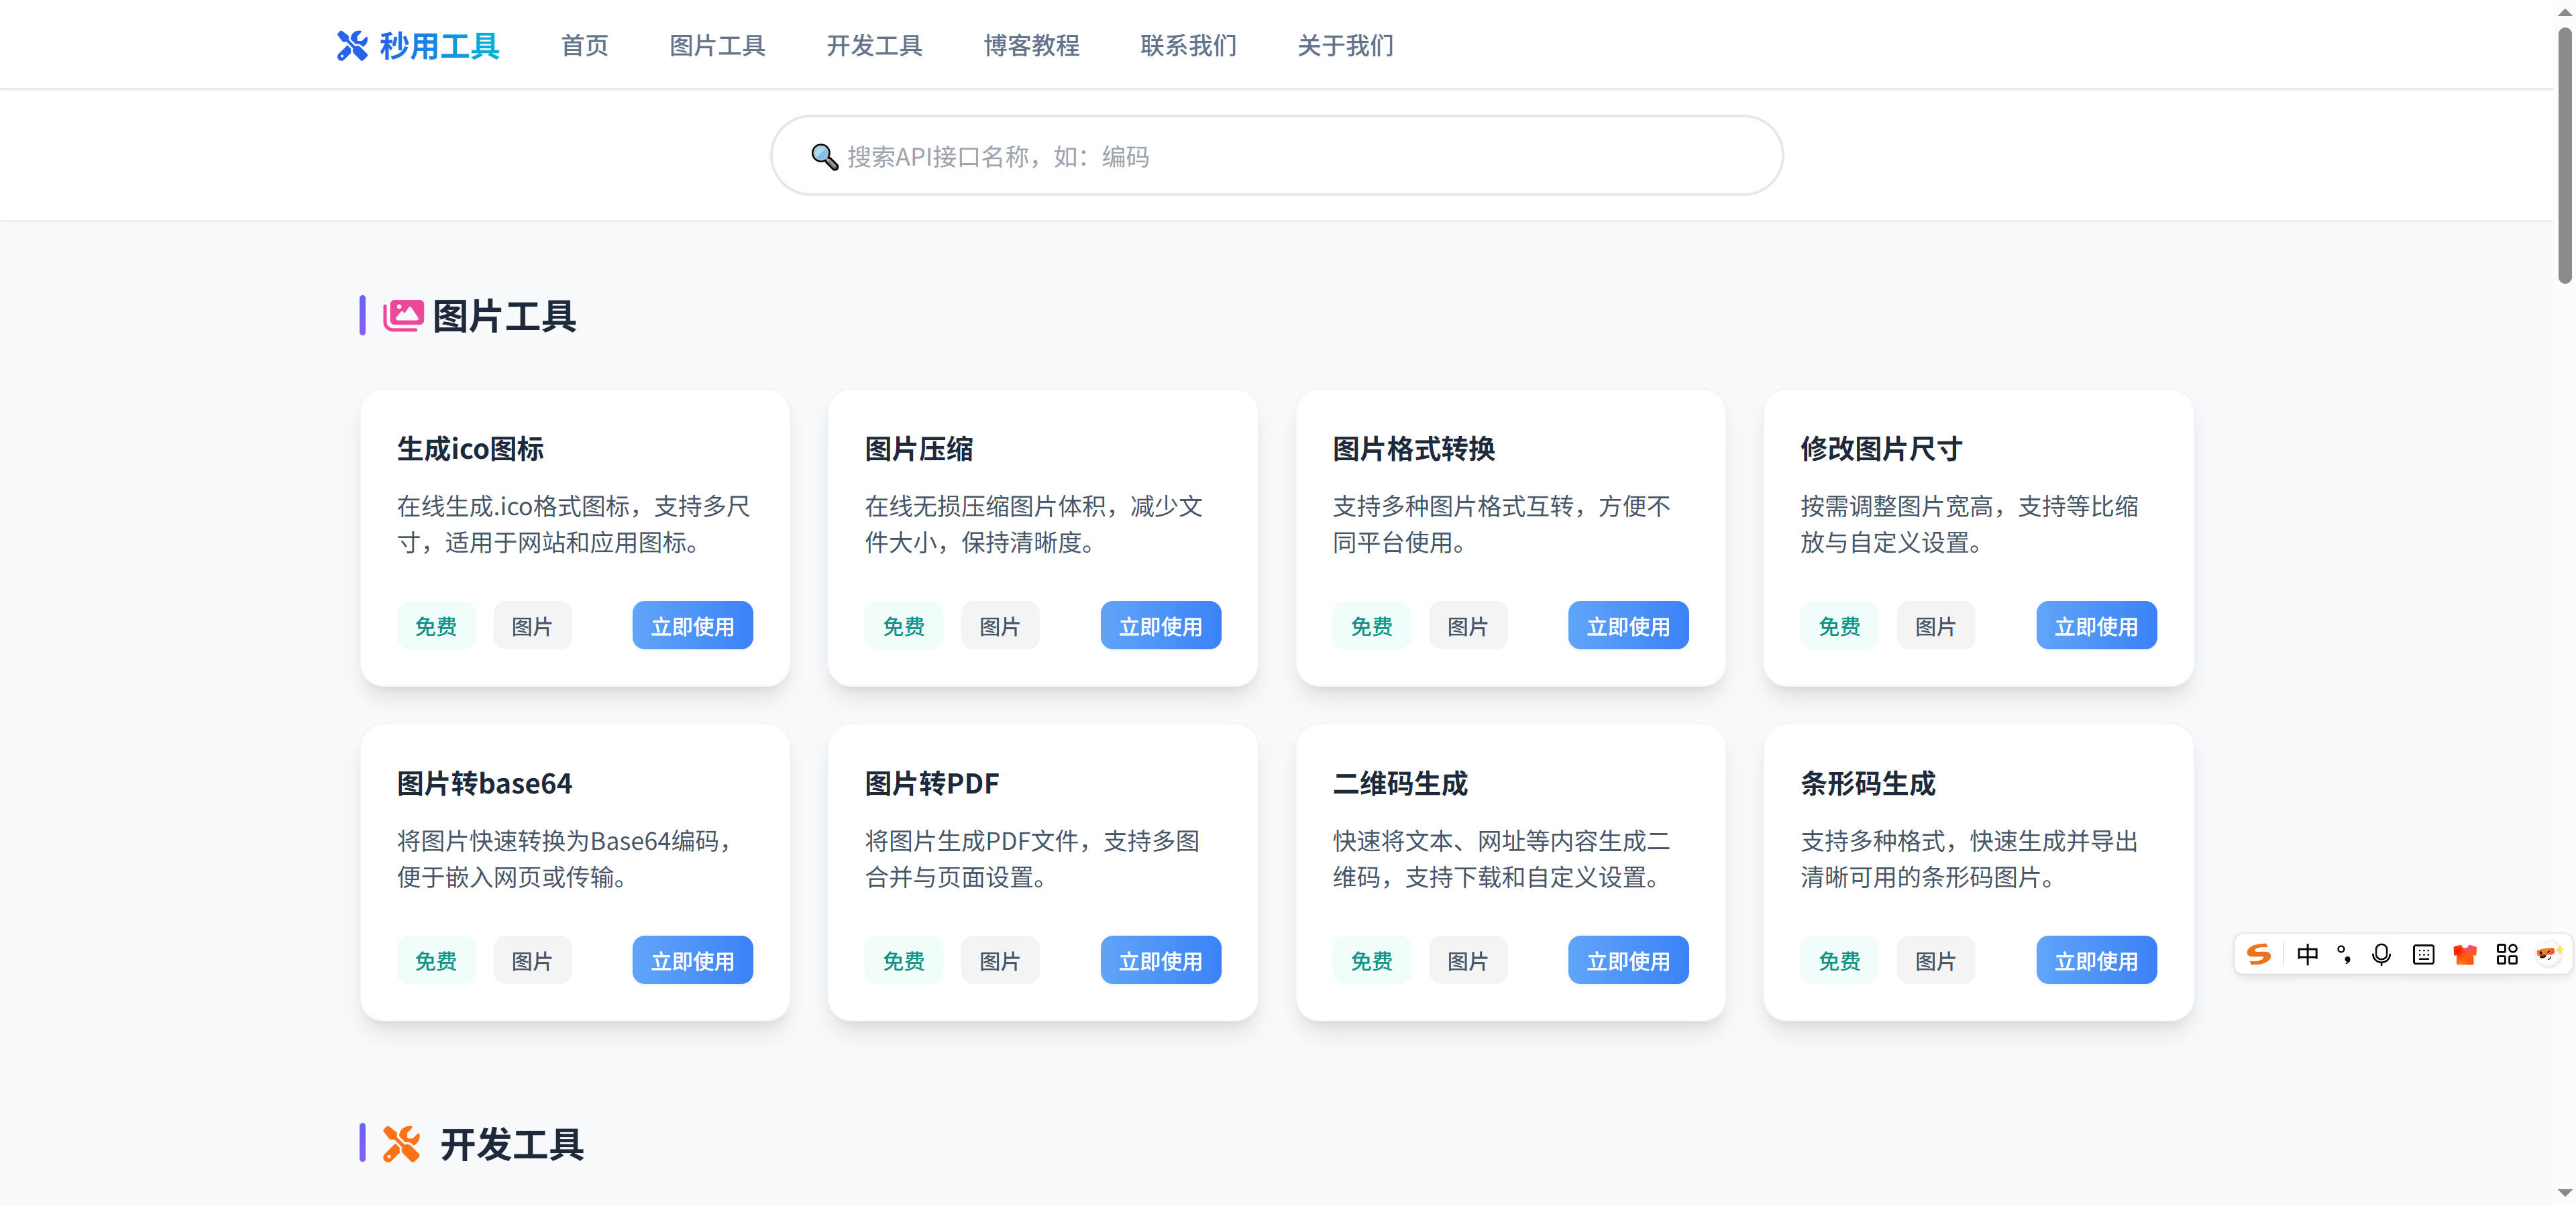Open the Sogou toolbox grid icon

(2507, 954)
